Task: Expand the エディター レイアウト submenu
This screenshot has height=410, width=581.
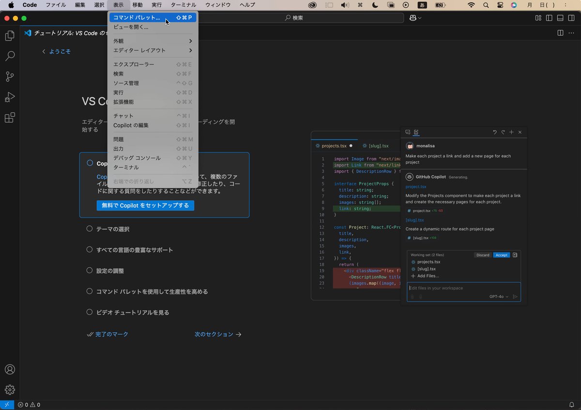Action: point(145,50)
